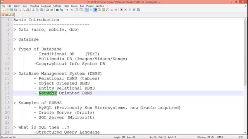Click Run a Macro Multiple Times icon
The height and width of the screenshot is (139, 248).
coord(134,10)
